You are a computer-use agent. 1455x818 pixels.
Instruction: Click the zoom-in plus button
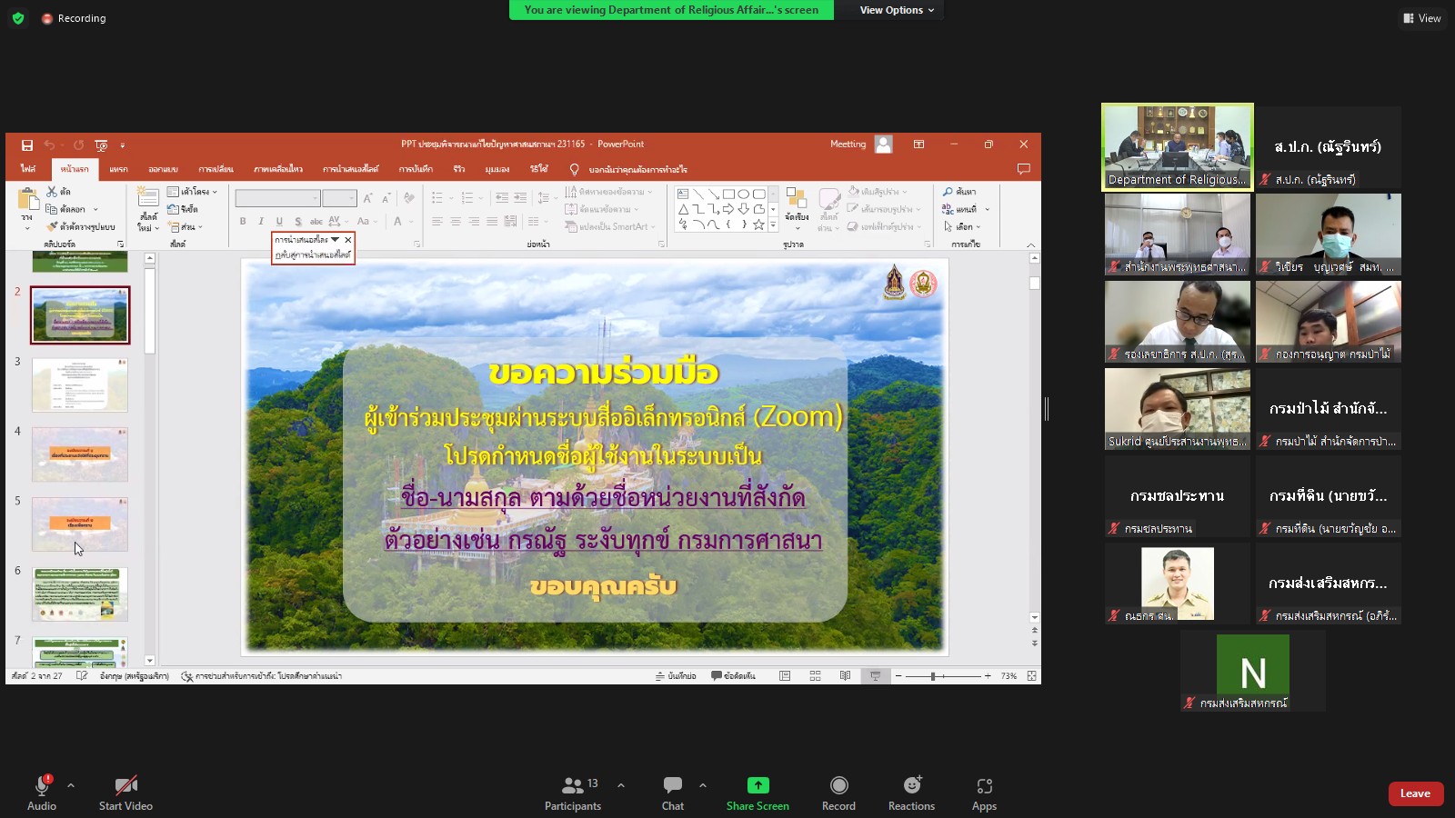[x=988, y=676]
